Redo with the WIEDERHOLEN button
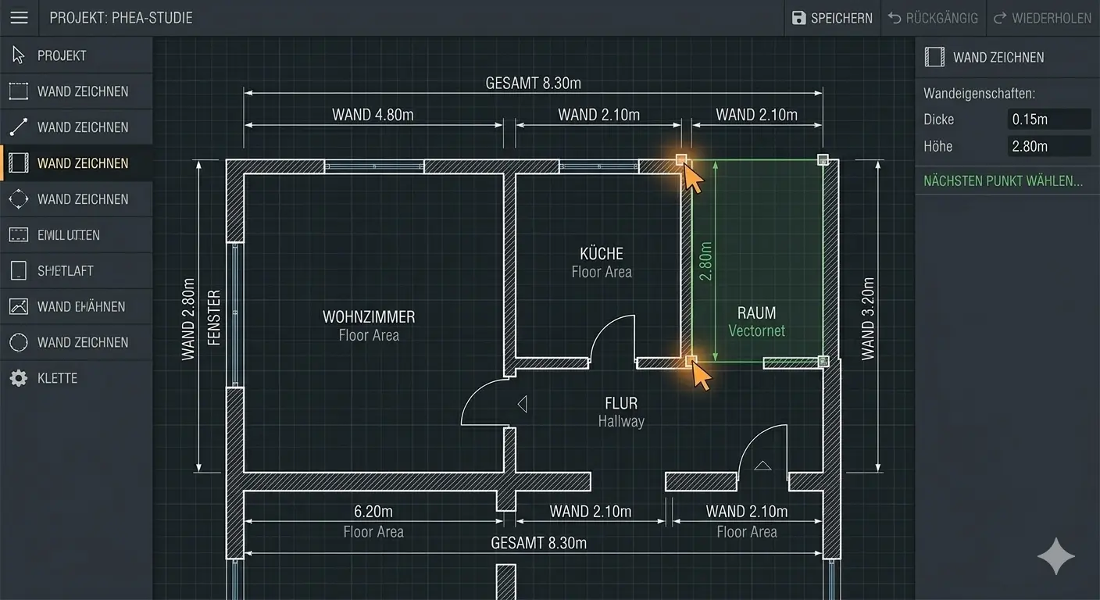 point(1042,18)
